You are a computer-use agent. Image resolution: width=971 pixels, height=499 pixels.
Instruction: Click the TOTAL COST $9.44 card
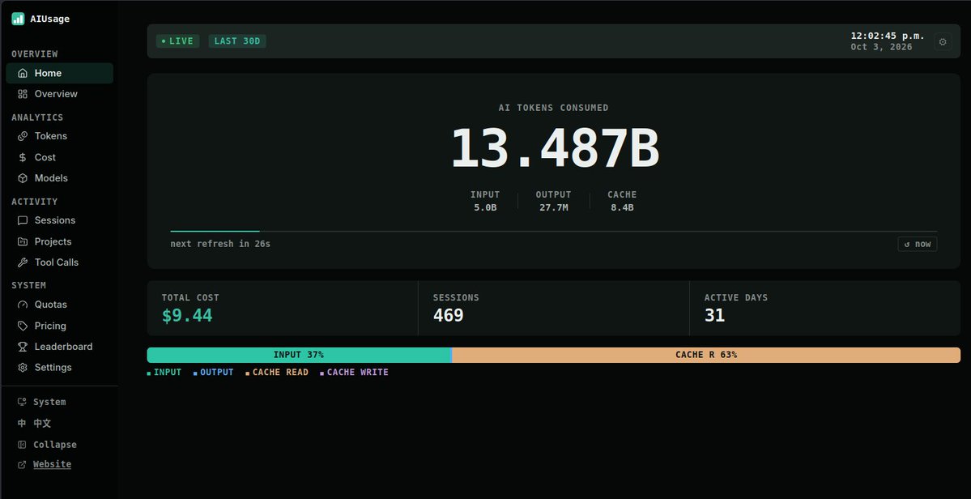pos(283,308)
